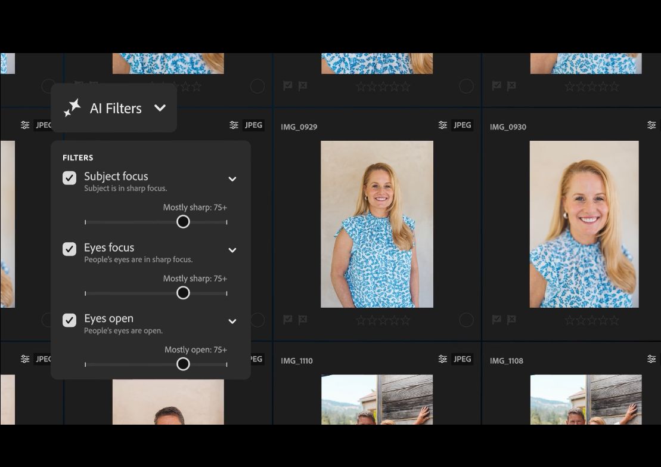Rate IMG_0929 one star
Viewport: 661px width, 467px height.
point(361,320)
